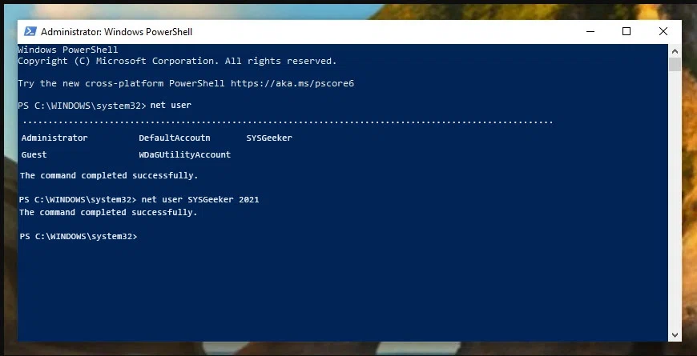The height and width of the screenshot is (356, 697).
Task: Click the https://aka.ms/pscore6 URL text
Action: coord(292,83)
